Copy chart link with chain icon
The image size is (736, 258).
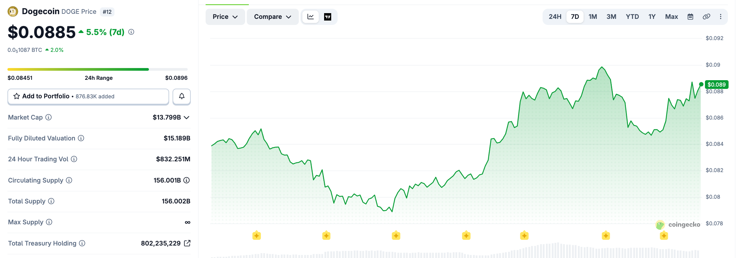[706, 17]
